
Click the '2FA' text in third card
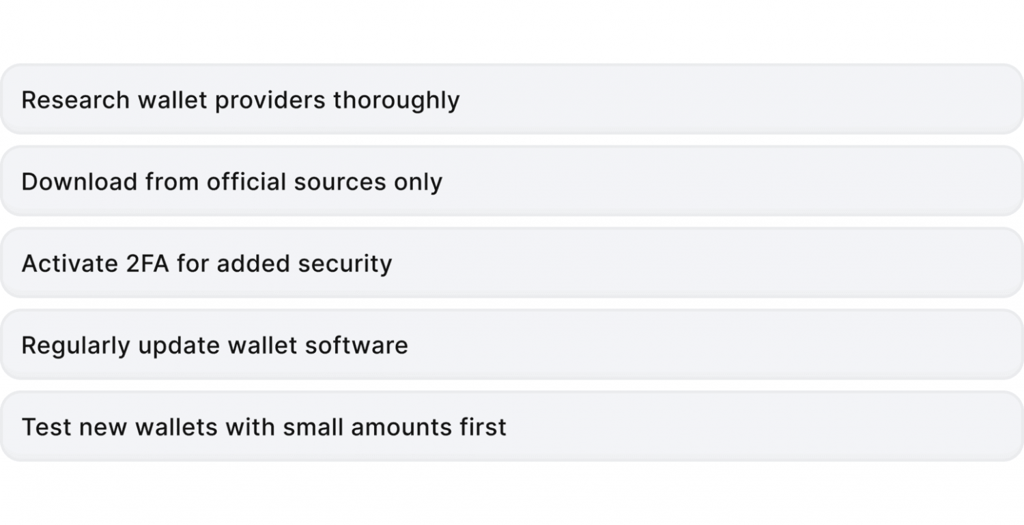pos(147,264)
